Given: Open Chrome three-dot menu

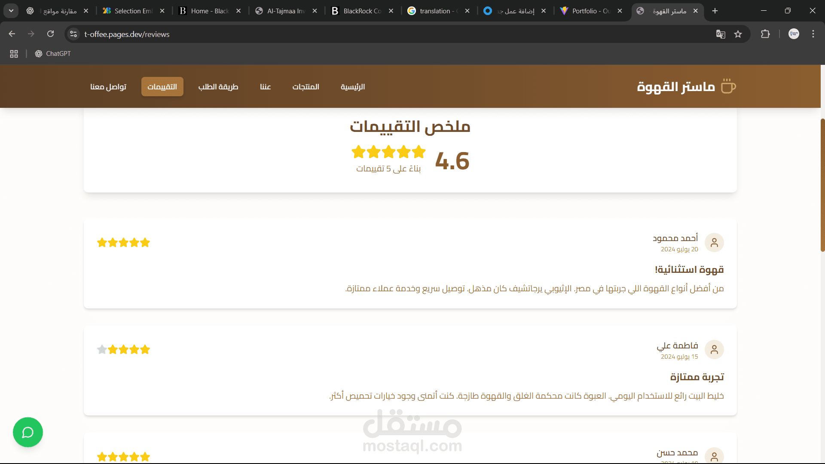Looking at the screenshot, I should click(813, 34).
